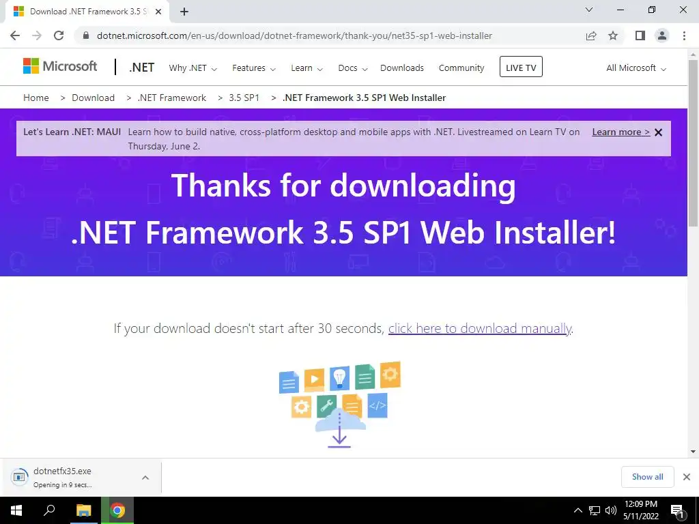Image resolution: width=699 pixels, height=524 pixels.
Task: Click the dotnetfx35.exe file icon
Action: tap(19, 477)
